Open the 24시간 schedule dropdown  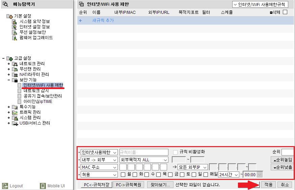(229, 174)
